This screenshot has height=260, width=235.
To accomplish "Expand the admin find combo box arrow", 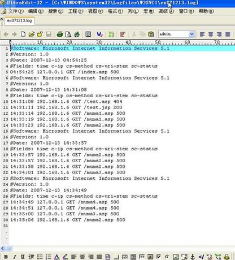I will tap(192, 34).
